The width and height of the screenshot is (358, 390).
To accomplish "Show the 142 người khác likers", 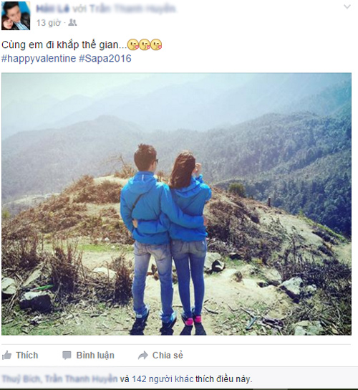I will (163, 379).
